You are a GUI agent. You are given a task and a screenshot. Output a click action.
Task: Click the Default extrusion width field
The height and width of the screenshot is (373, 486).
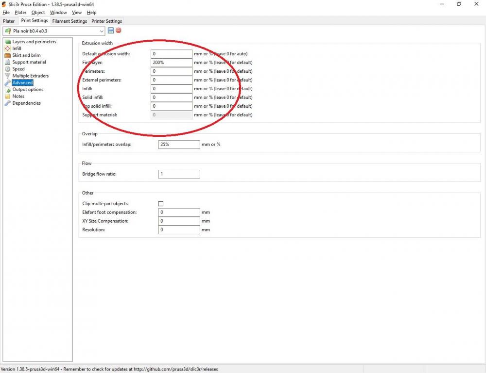(x=172, y=54)
